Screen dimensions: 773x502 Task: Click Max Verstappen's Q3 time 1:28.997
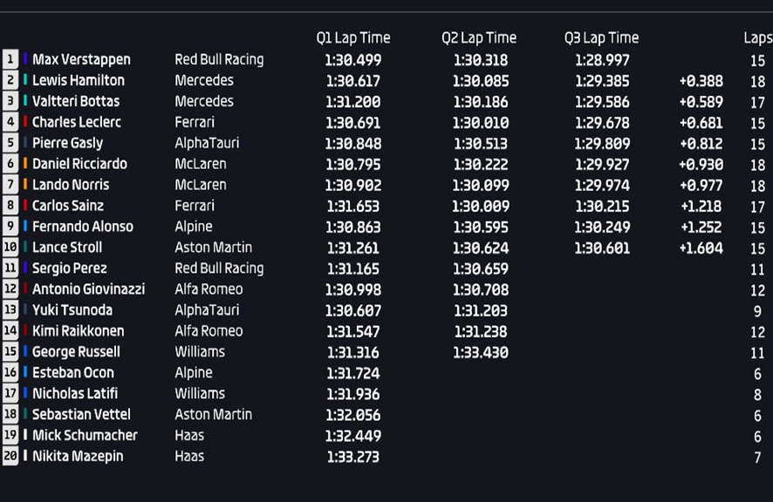pos(602,60)
